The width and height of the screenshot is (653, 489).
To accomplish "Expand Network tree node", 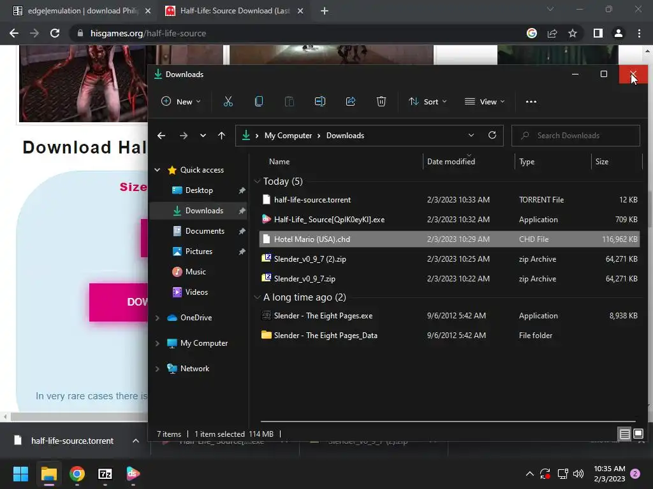I will click(158, 369).
